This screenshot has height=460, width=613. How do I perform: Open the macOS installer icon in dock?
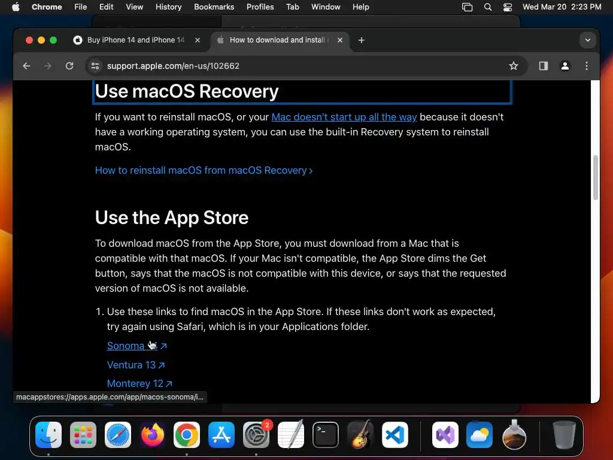pyautogui.click(x=514, y=435)
